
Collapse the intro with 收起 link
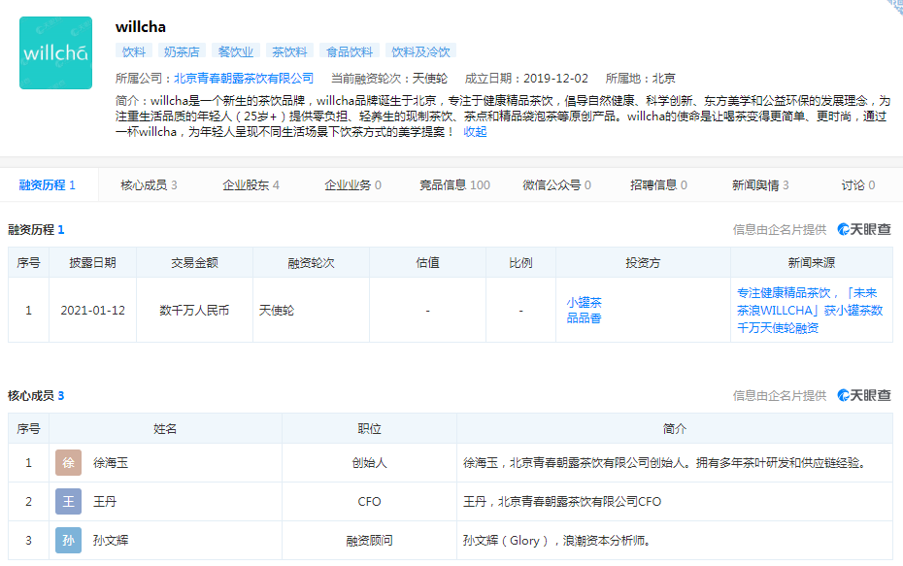click(475, 132)
